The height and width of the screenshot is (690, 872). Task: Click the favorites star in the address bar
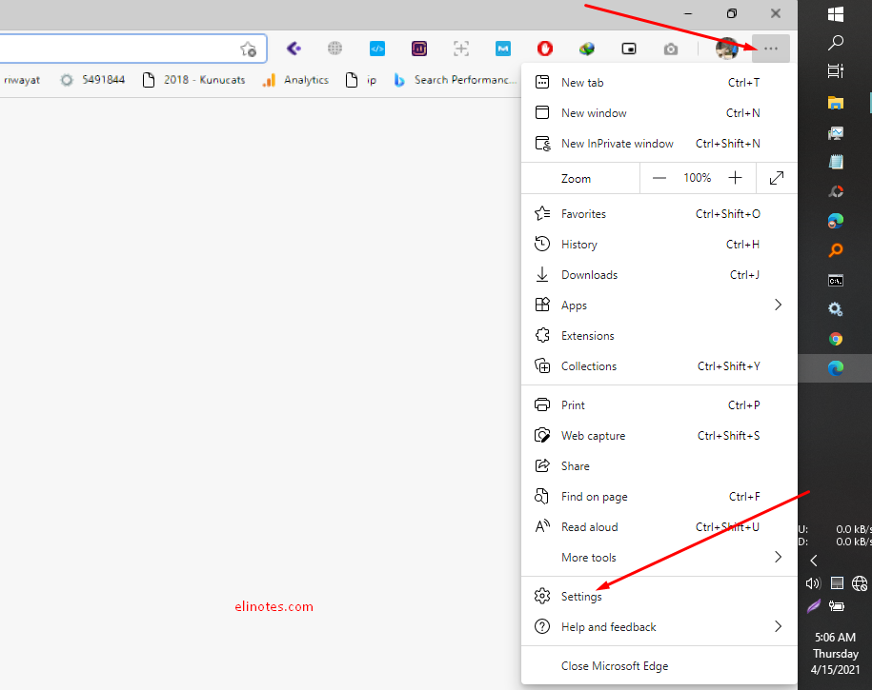pos(249,48)
